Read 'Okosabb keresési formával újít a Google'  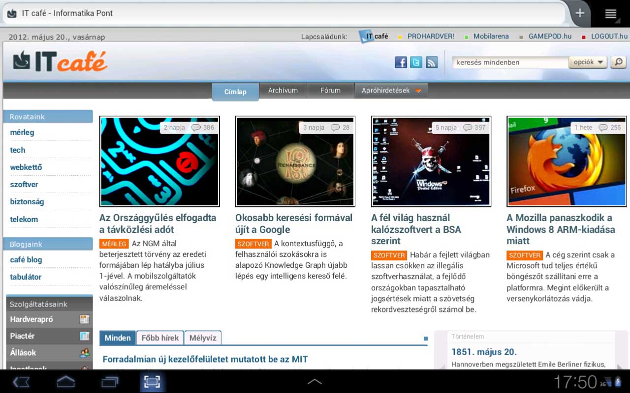[294, 224]
